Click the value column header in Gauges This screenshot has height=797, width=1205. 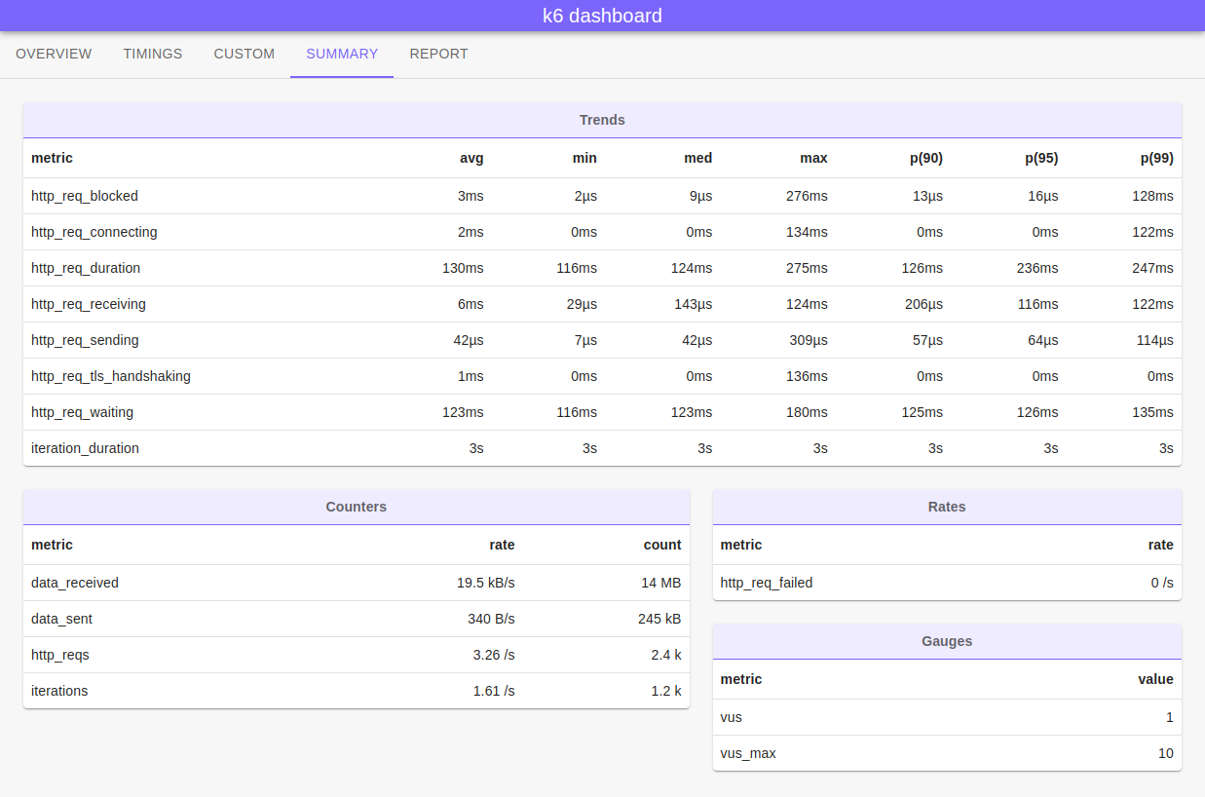point(1156,679)
